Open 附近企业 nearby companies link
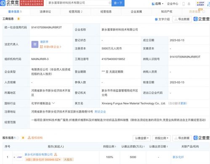The width and height of the screenshot is (210, 164). (100, 112)
